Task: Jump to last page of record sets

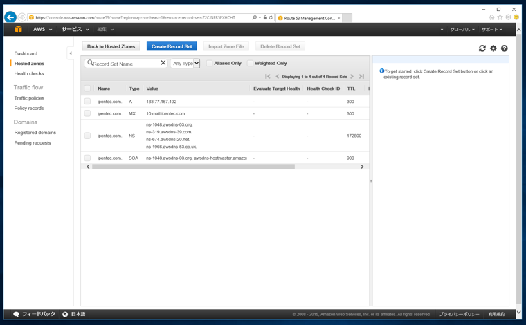Action: pyautogui.click(x=361, y=76)
